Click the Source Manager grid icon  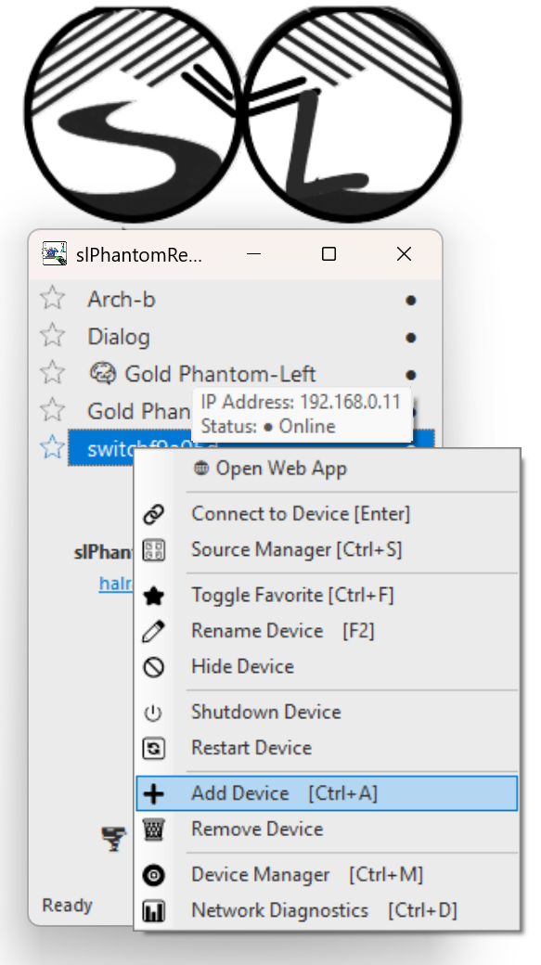click(x=155, y=549)
